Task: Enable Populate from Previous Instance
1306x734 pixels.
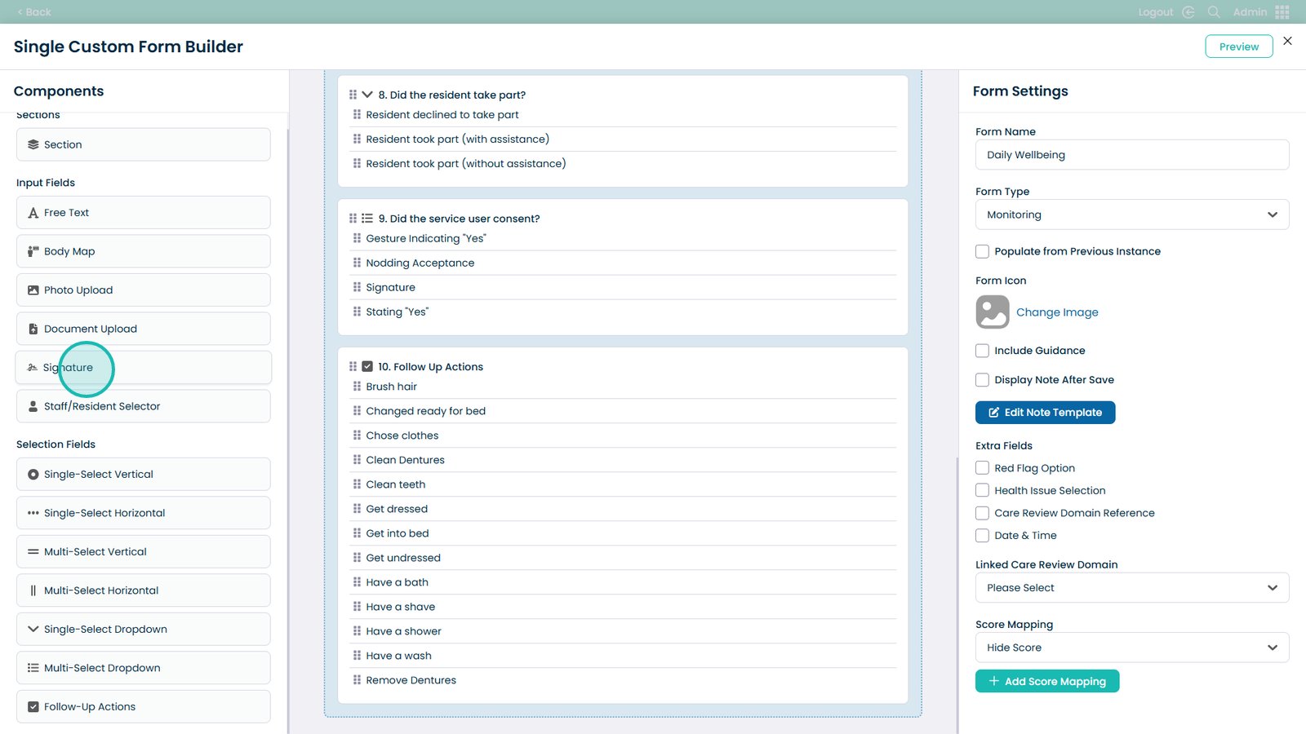Action: click(x=982, y=251)
